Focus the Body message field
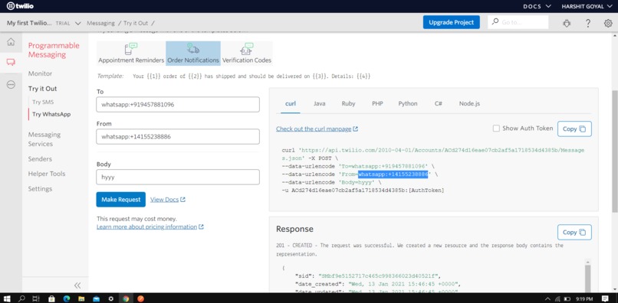The height and width of the screenshot is (303, 618). pyautogui.click(x=178, y=177)
